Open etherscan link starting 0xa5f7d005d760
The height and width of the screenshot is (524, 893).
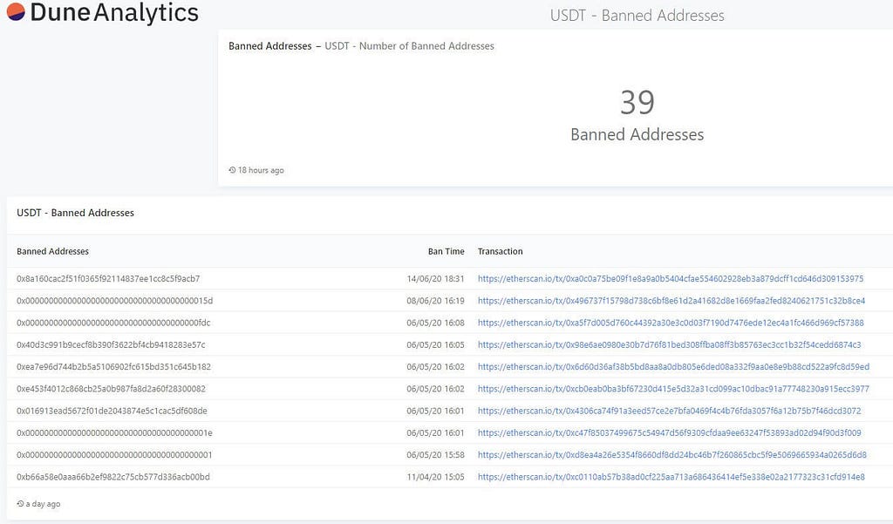point(671,323)
